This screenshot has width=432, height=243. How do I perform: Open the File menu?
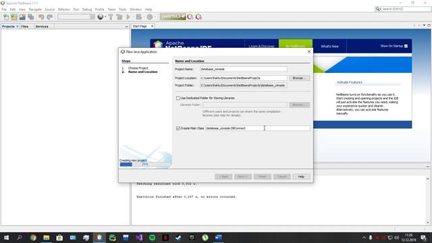[x=4, y=9]
